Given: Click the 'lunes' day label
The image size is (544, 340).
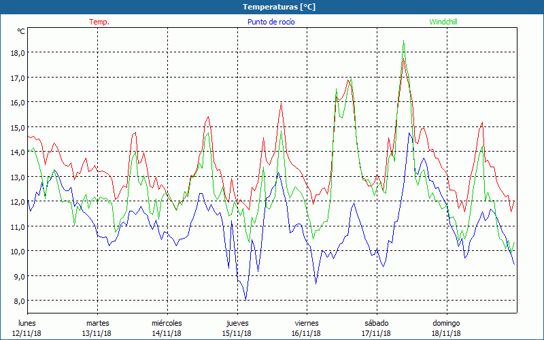Looking at the screenshot, I should coord(27,323).
